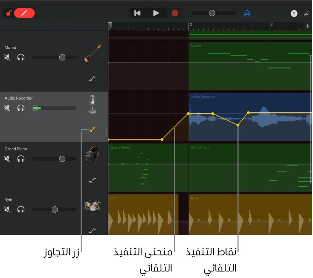Screen dimensions: 313x278
Task: Select the Intro drummer region
Action: coord(143,214)
